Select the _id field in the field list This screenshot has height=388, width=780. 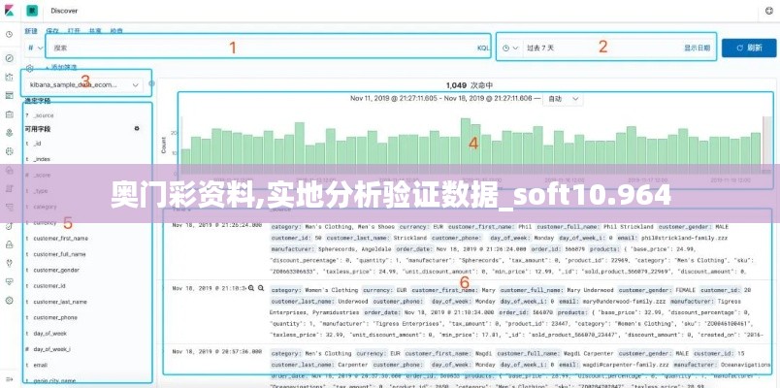coord(37,144)
